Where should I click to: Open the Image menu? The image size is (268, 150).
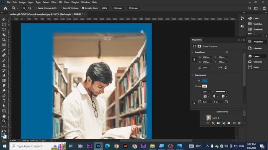[22, 2]
